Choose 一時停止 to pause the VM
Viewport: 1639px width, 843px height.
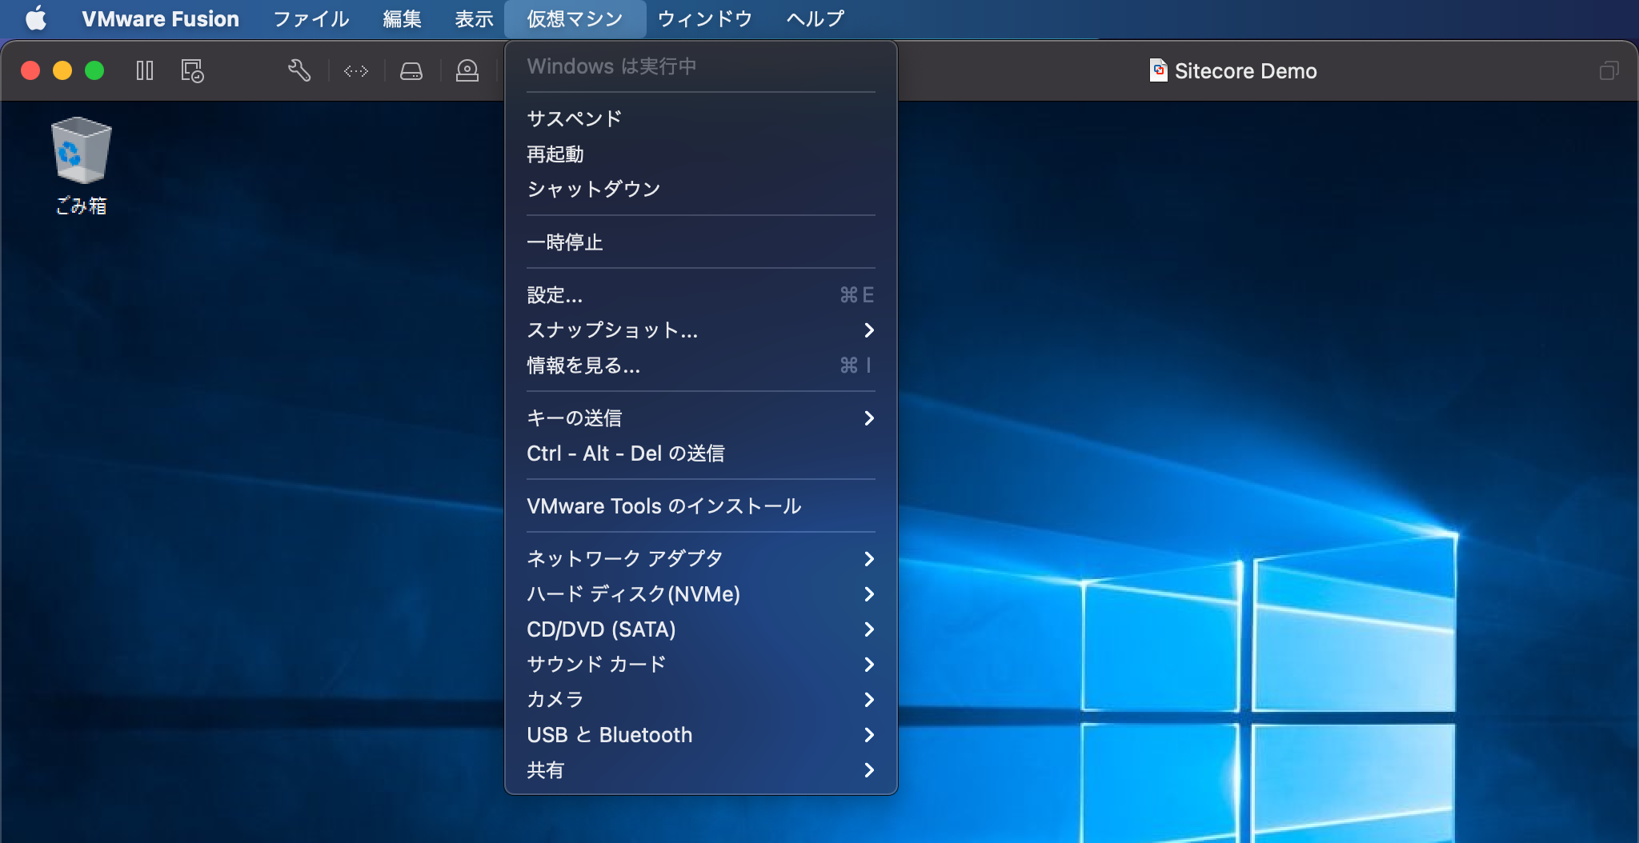700,242
